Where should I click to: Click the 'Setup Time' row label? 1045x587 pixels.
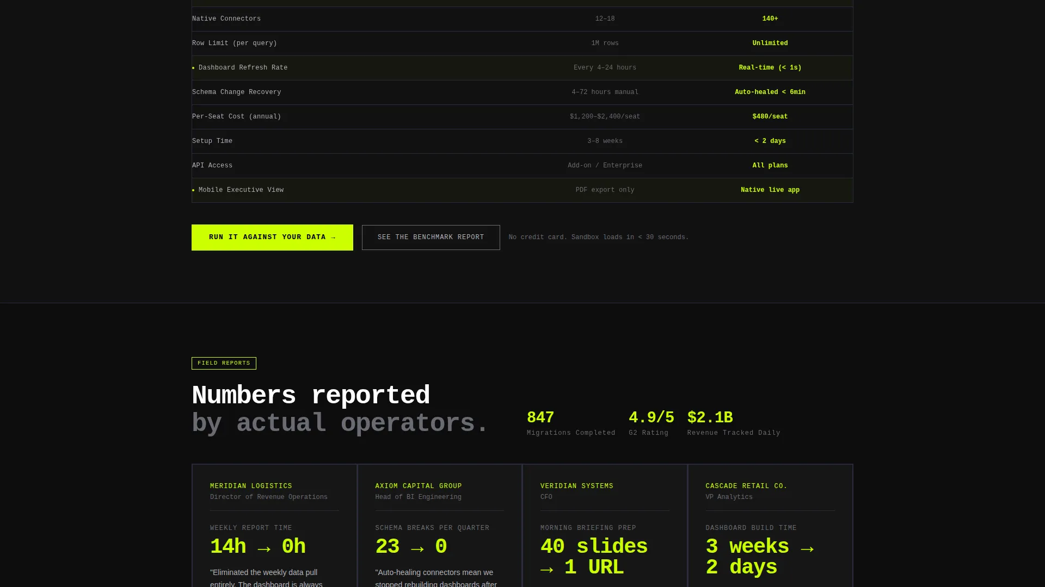[212, 141]
